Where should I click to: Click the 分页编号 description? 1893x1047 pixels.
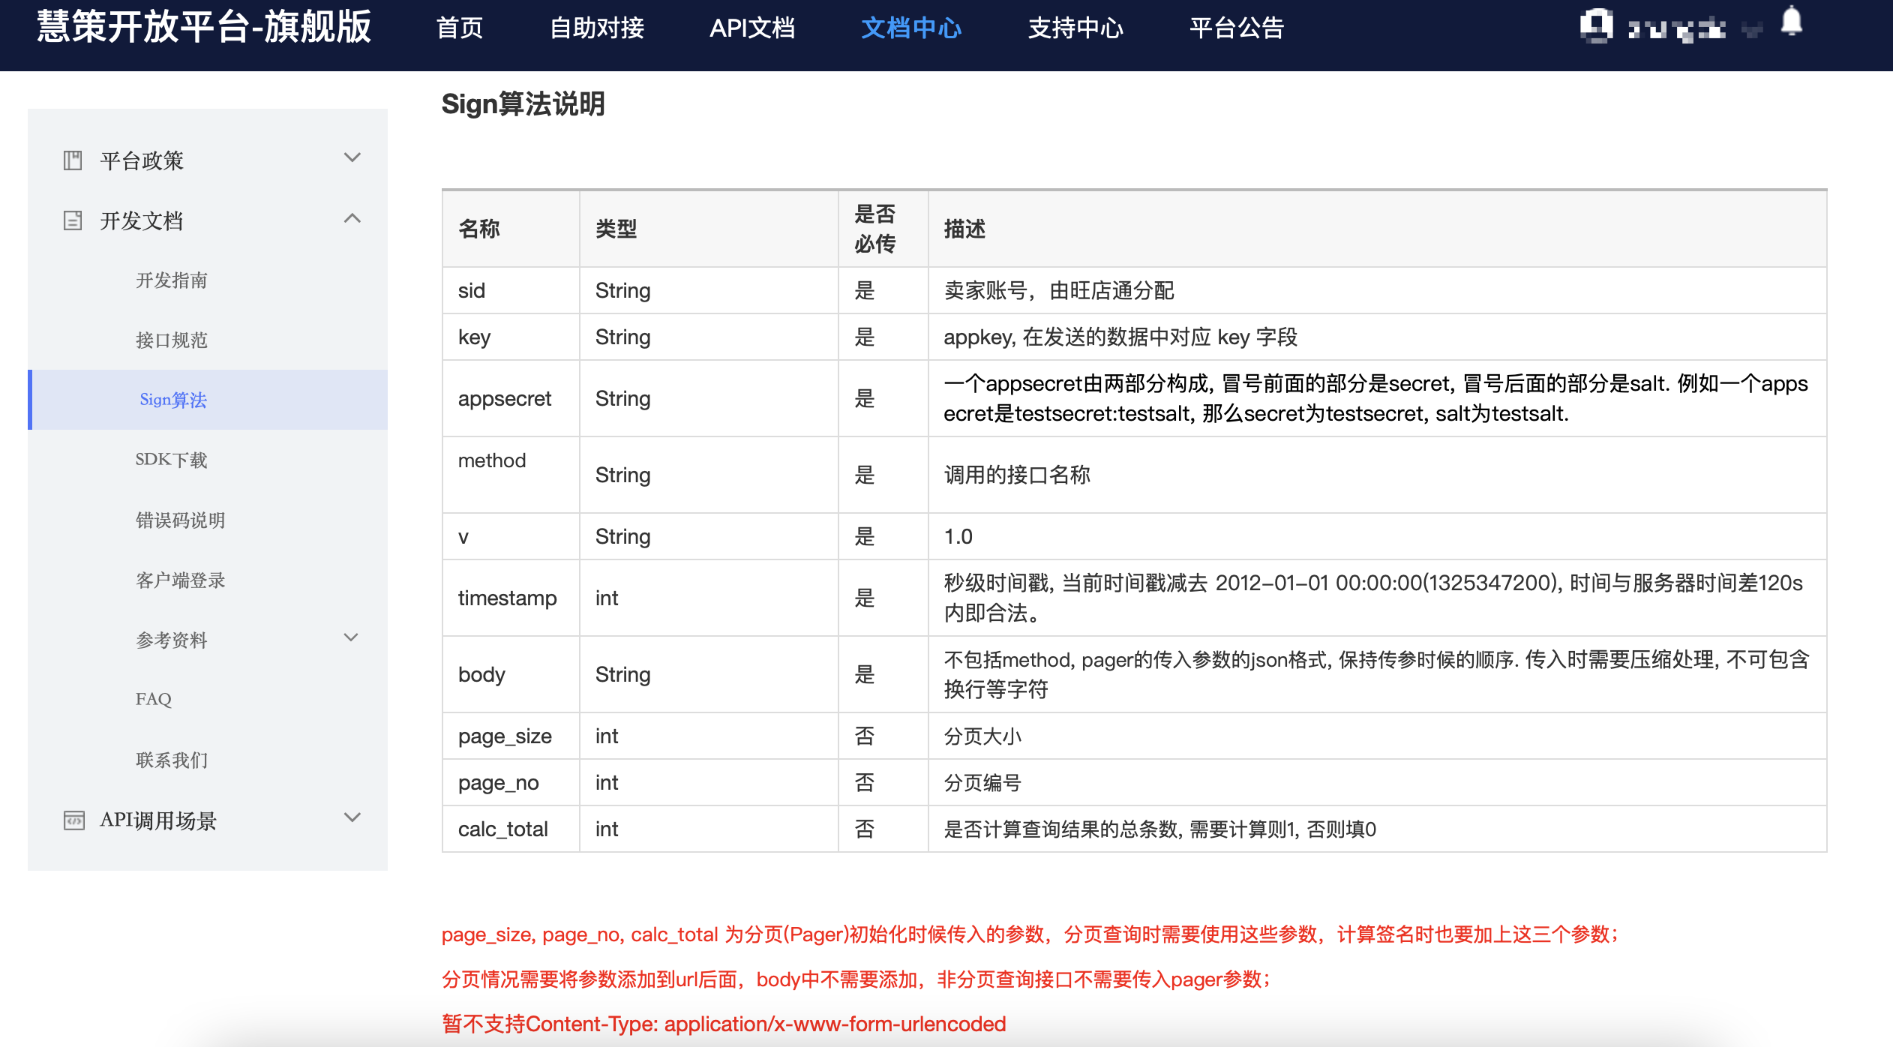click(x=982, y=782)
